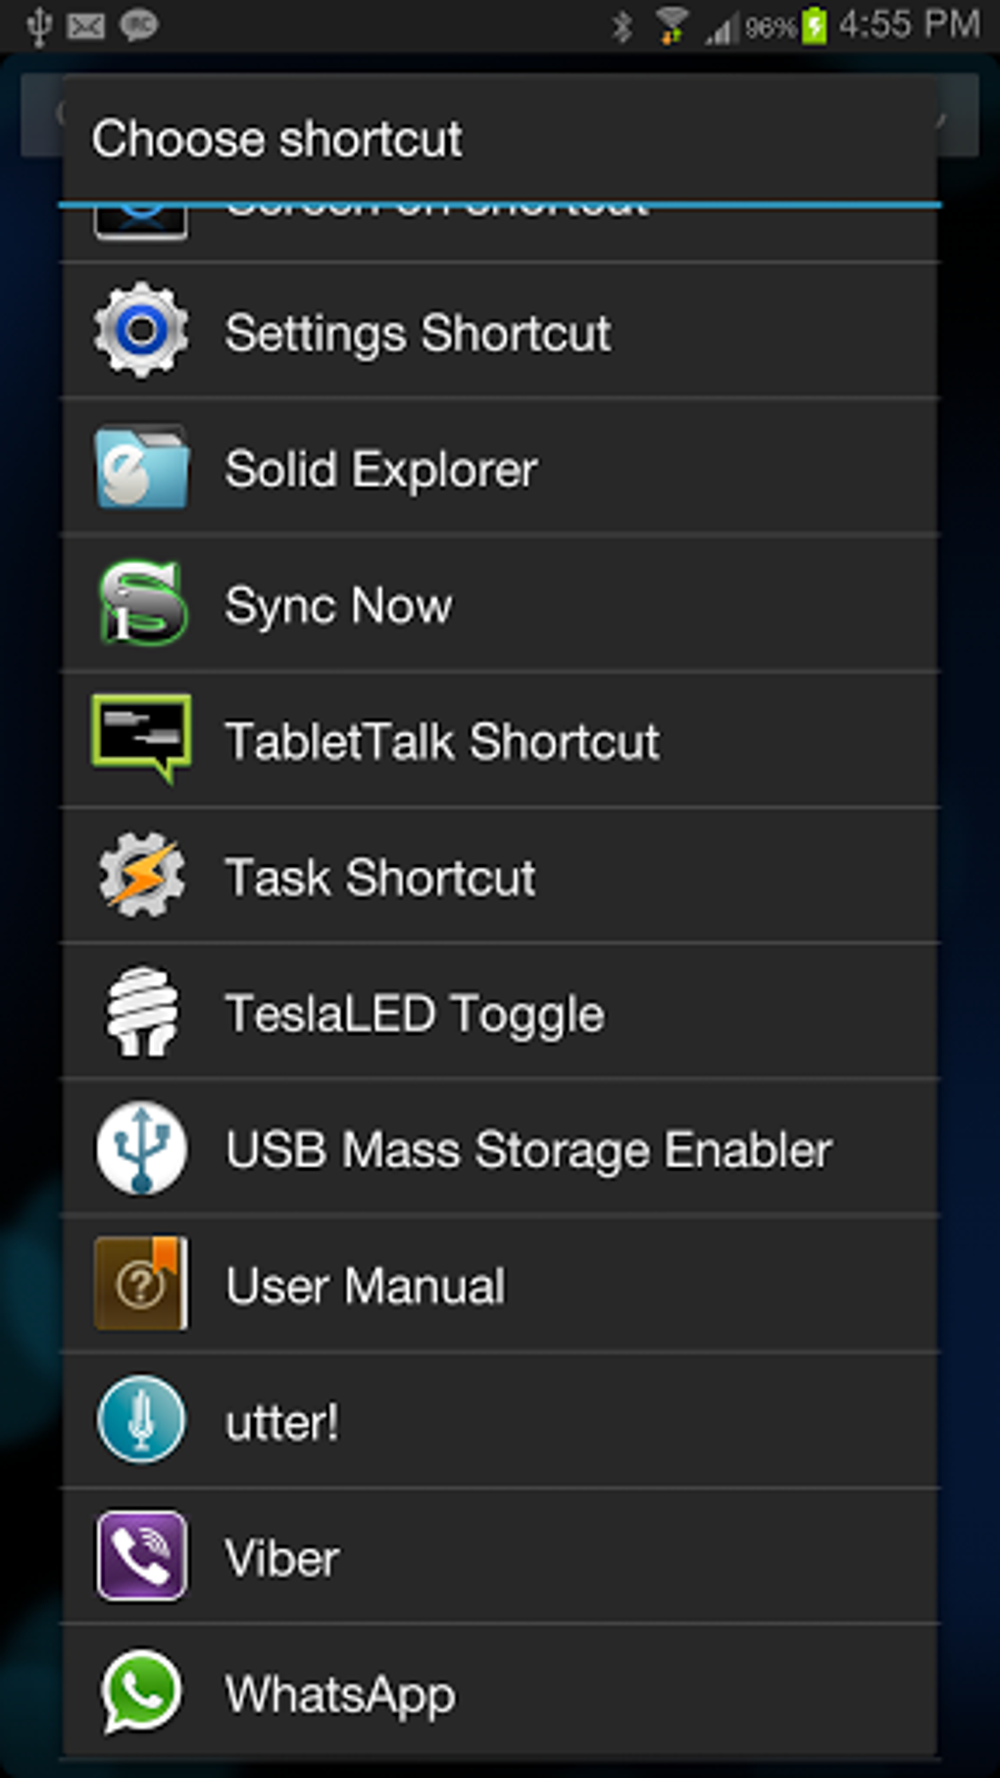Select the TeslaLED light bulb icon

pos(142,1011)
